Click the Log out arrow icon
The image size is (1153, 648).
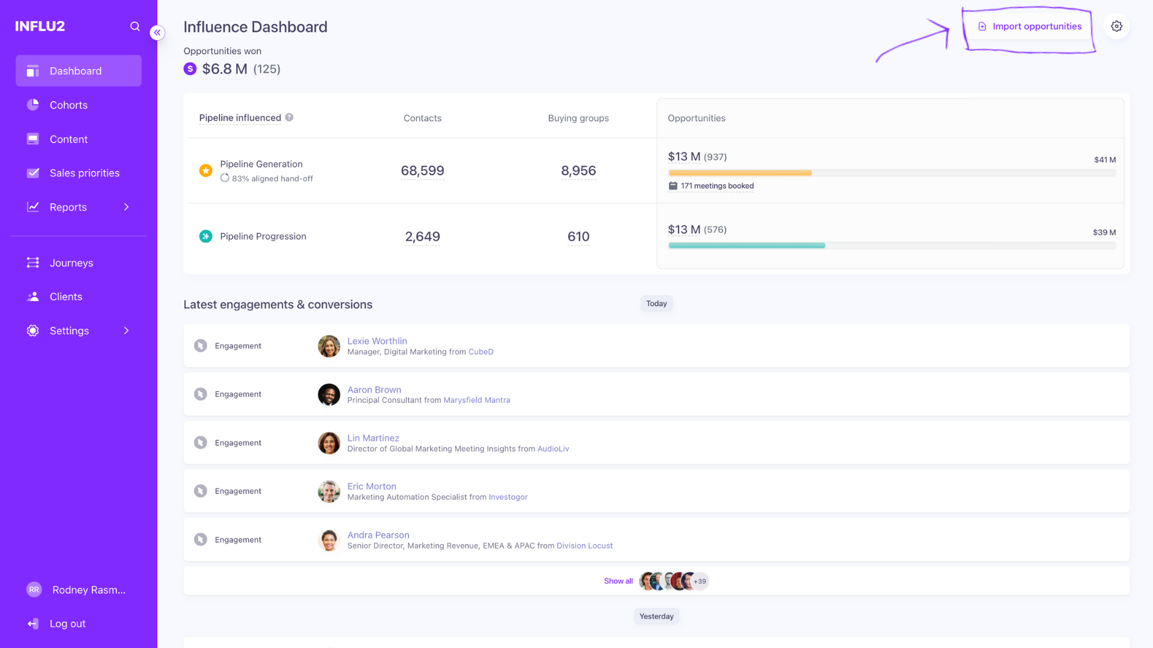pos(33,623)
